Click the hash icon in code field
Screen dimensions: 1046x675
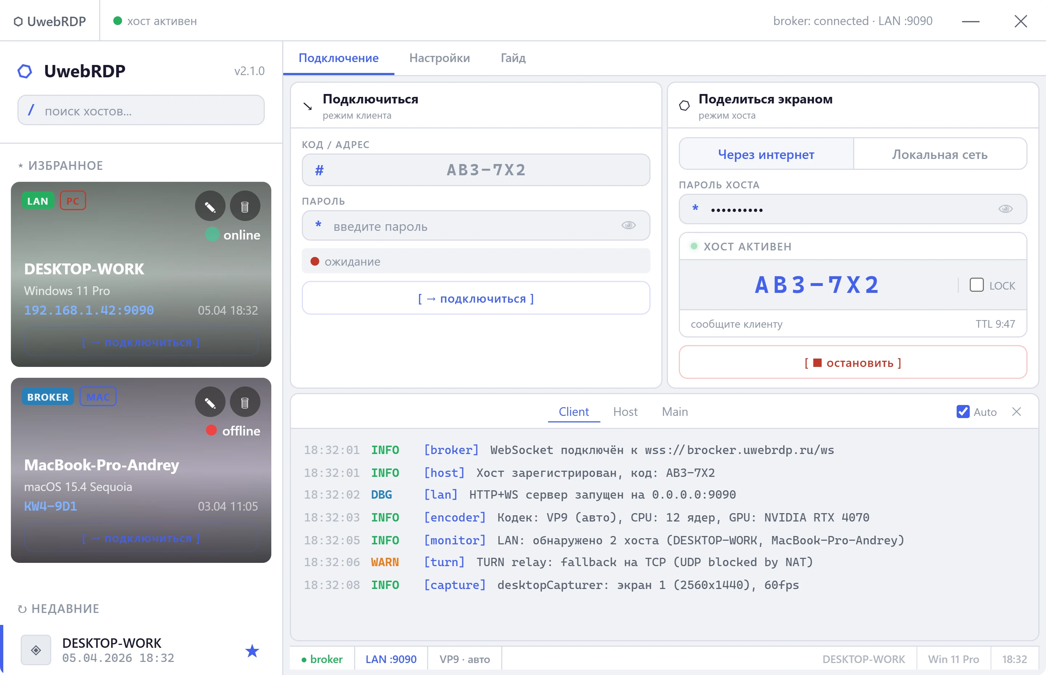tap(319, 170)
